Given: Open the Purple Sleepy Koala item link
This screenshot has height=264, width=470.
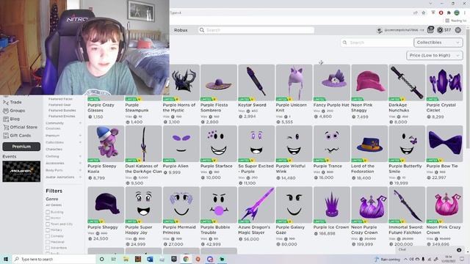Looking at the screenshot, I should [x=102, y=169].
